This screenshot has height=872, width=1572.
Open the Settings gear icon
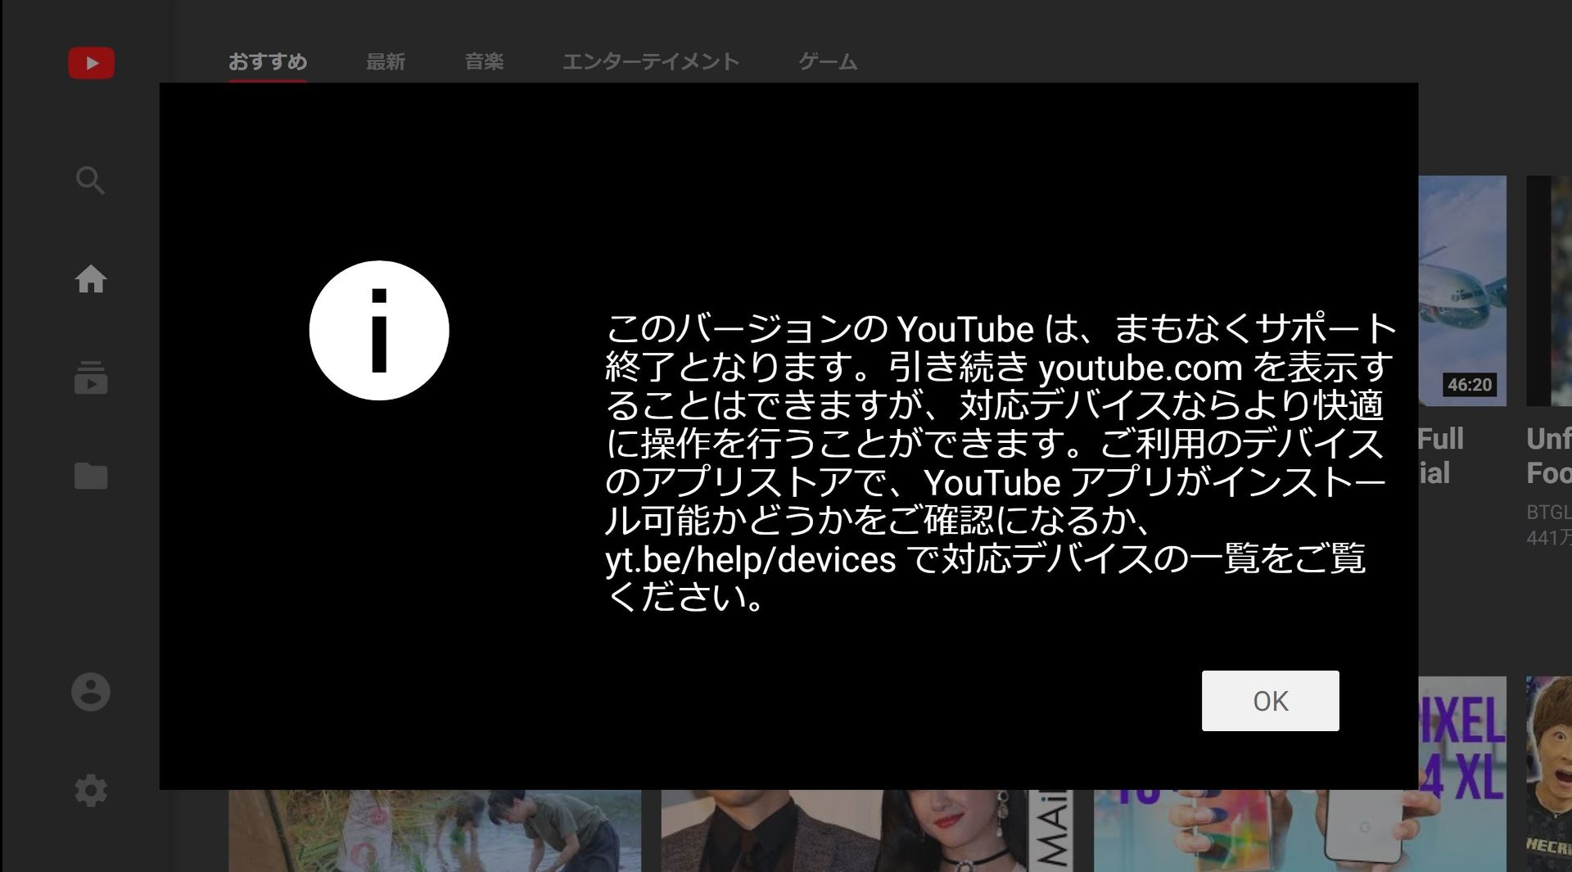pyautogui.click(x=91, y=790)
